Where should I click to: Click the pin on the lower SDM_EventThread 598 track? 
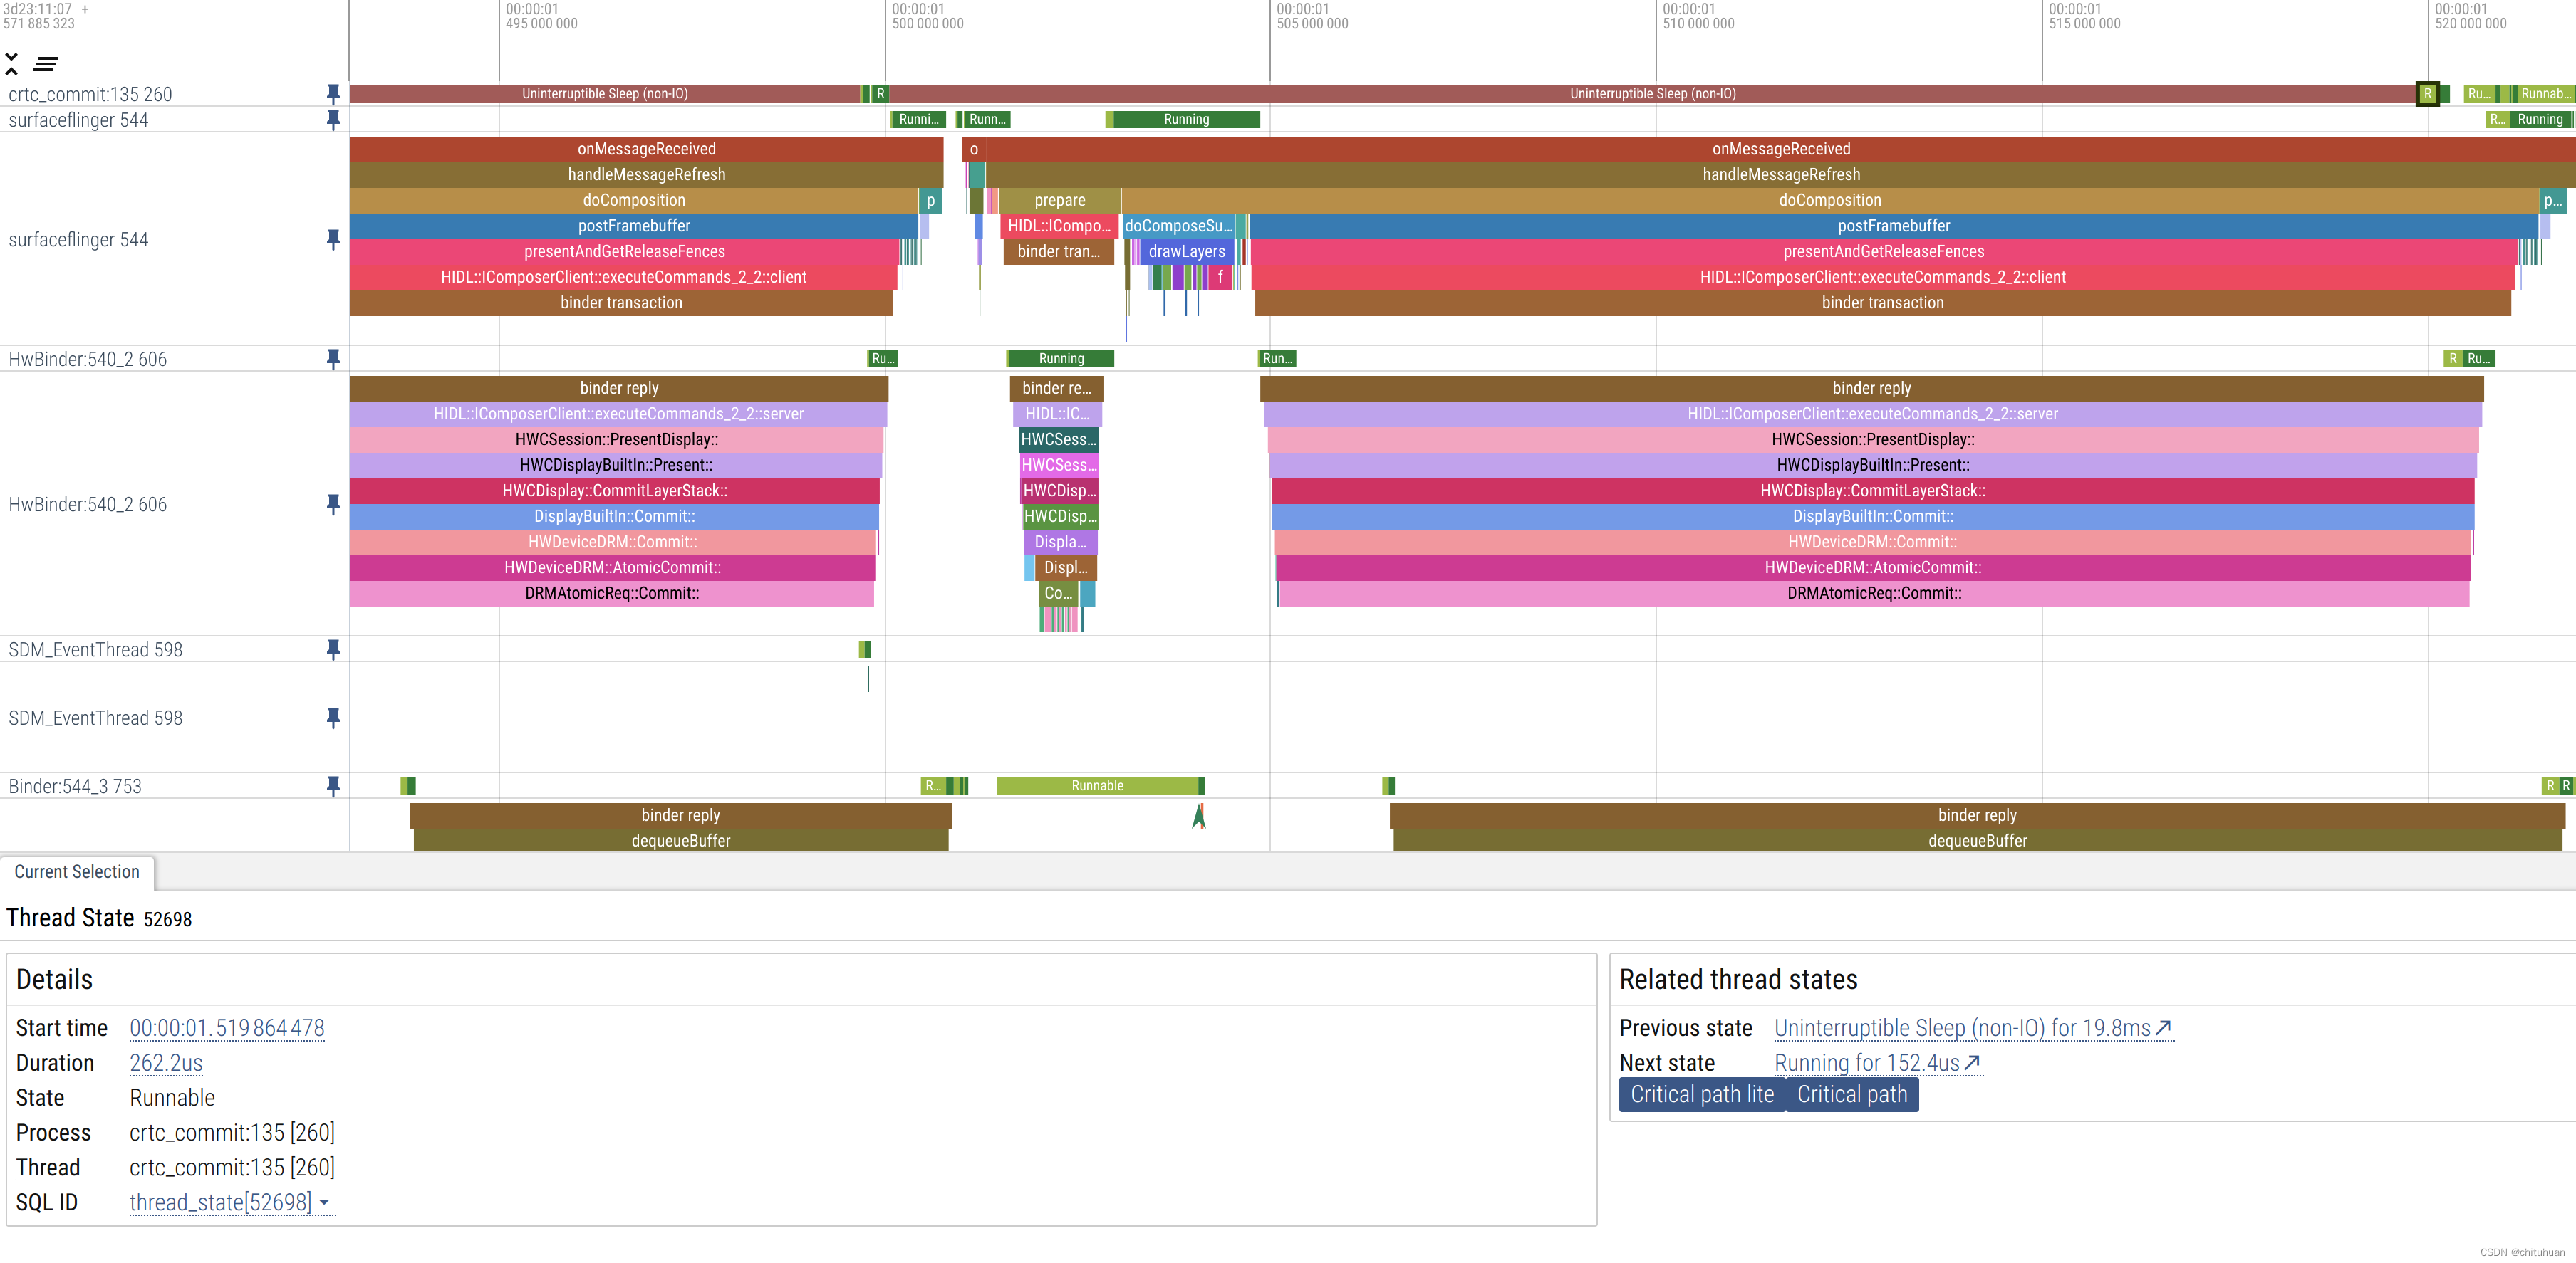pos(333,718)
